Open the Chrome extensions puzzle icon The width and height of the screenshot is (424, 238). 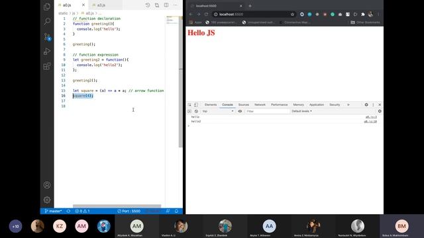tap(363, 15)
